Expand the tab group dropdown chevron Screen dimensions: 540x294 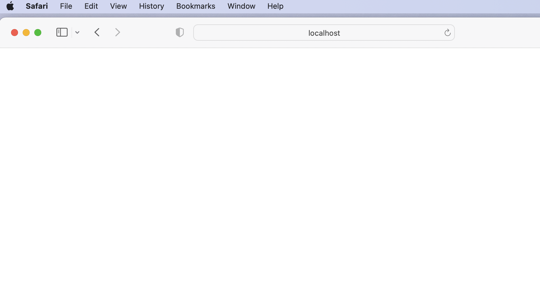(77, 33)
